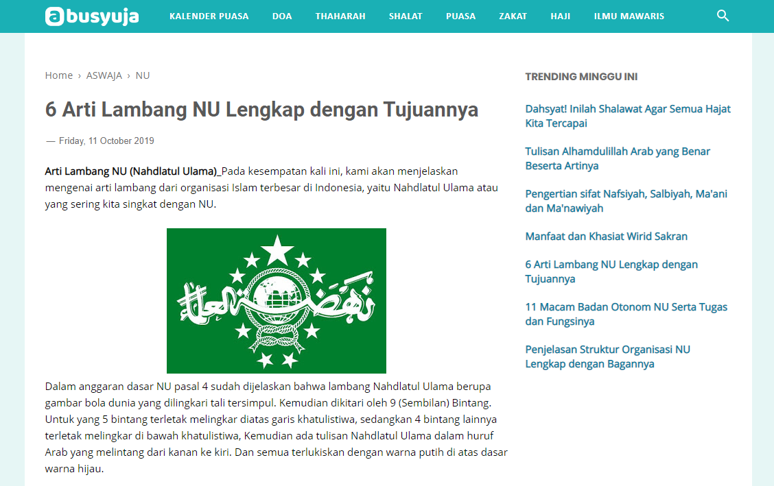Open the NU green emblem image
This screenshot has height=486, width=774.
[x=277, y=301]
